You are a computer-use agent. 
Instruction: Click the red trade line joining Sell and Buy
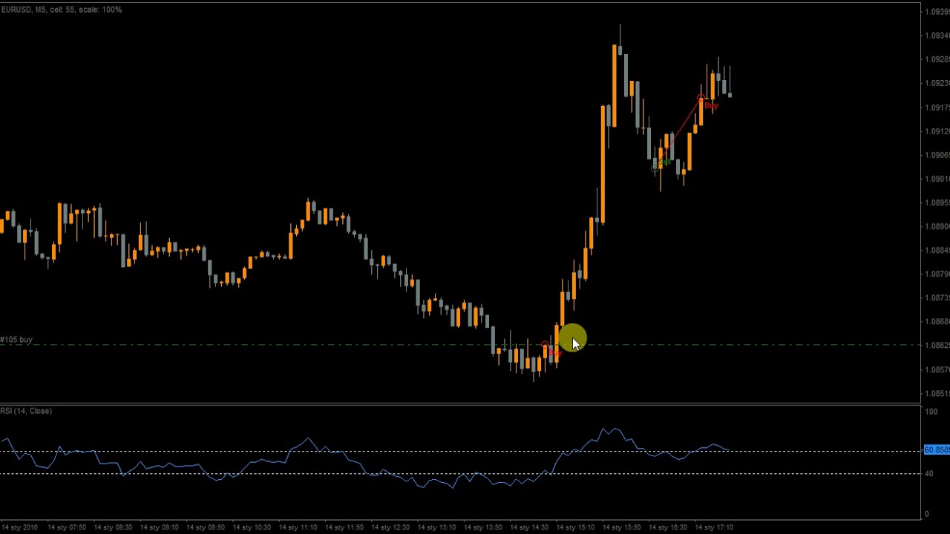point(678,133)
